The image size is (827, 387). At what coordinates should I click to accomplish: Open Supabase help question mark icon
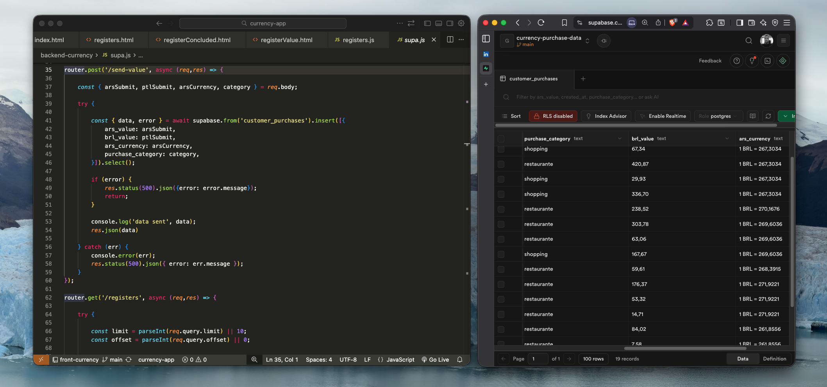[736, 61]
